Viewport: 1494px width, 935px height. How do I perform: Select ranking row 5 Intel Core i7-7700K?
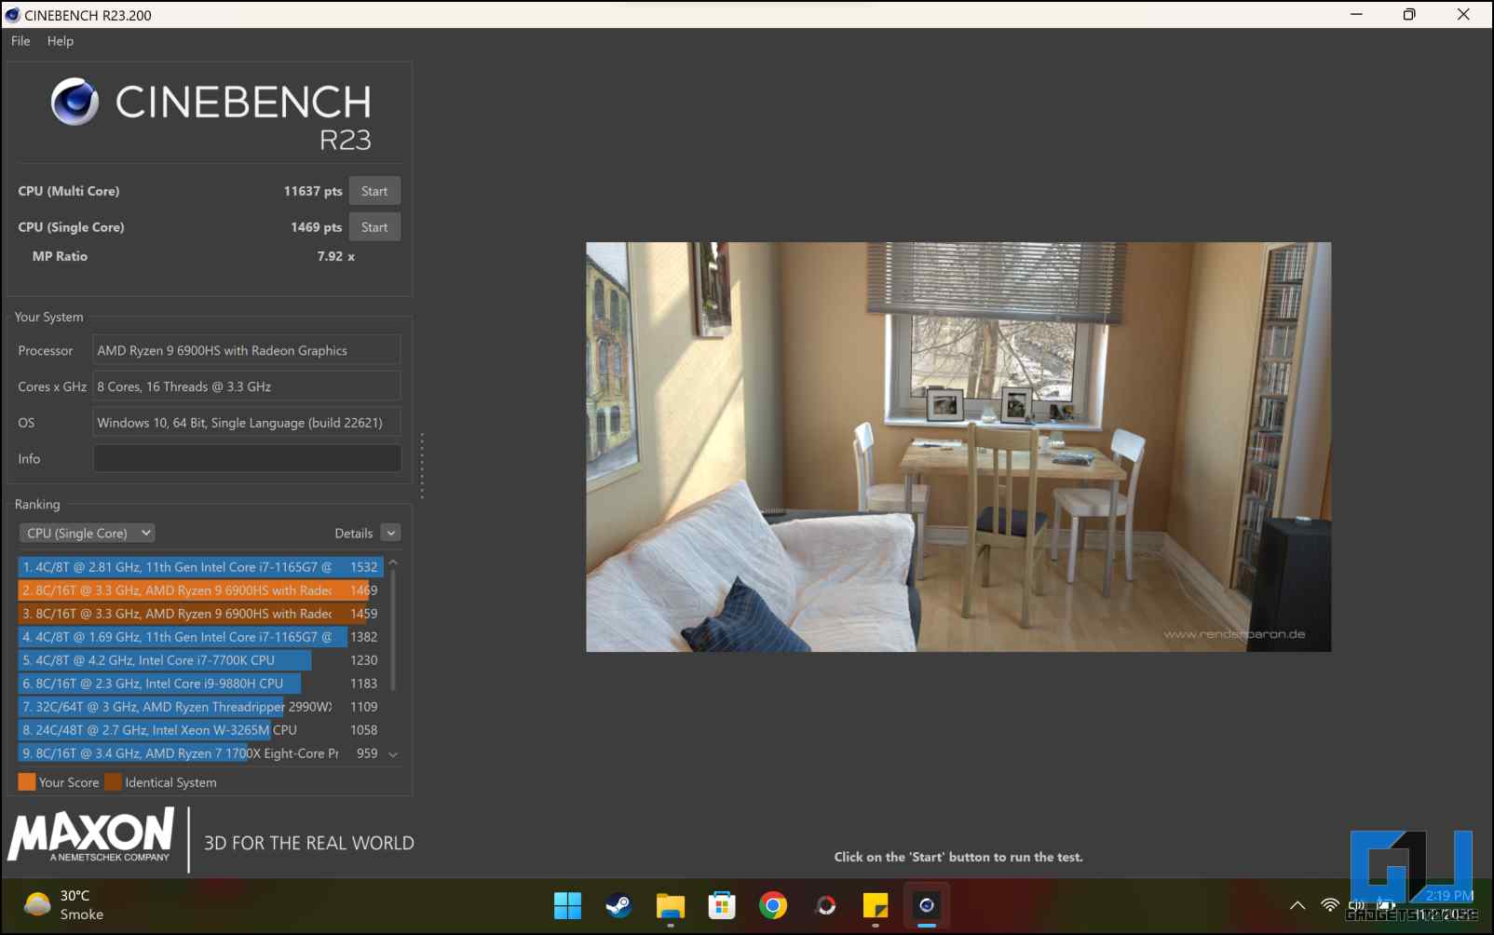coord(200,660)
